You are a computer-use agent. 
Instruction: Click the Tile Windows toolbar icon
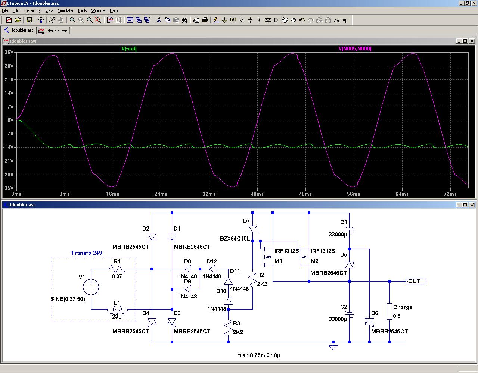pos(130,20)
